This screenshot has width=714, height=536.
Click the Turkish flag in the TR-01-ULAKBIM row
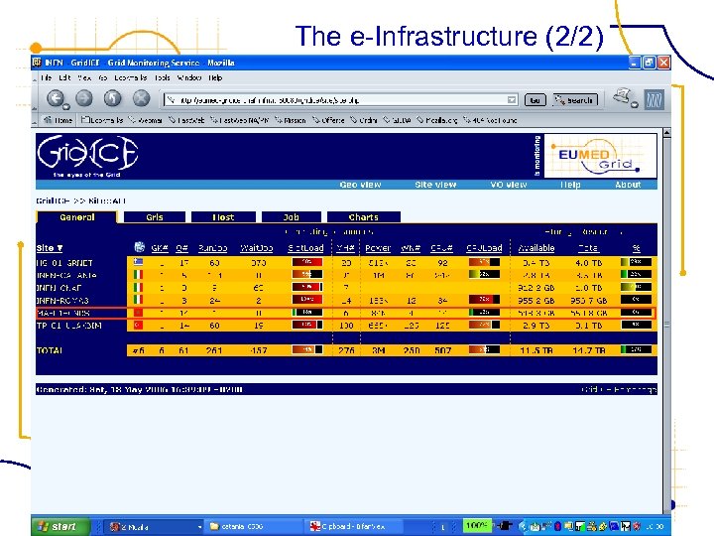[x=138, y=325]
